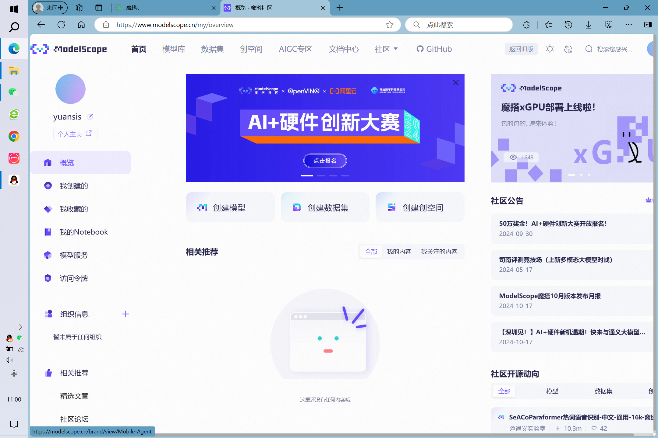The width and height of the screenshot is (658, 438).
Task: Close the AI+硬件创新大赛 banner
Action: tap(456, 83)
